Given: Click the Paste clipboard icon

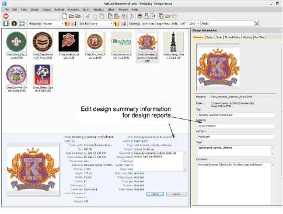Looking at the screenshot, I should point(102,16).
